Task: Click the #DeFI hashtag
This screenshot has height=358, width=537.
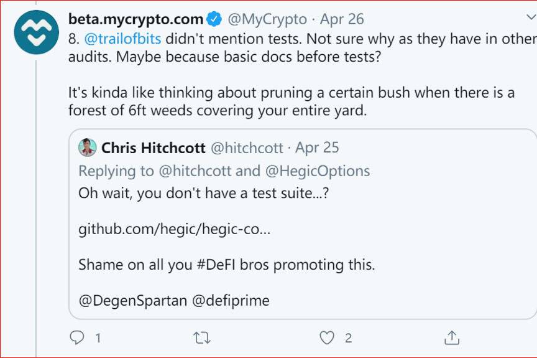Action: pyautogui.click(x=216, y=265)
